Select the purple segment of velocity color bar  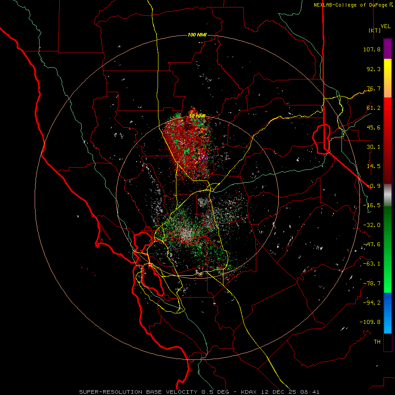[388, 49]
